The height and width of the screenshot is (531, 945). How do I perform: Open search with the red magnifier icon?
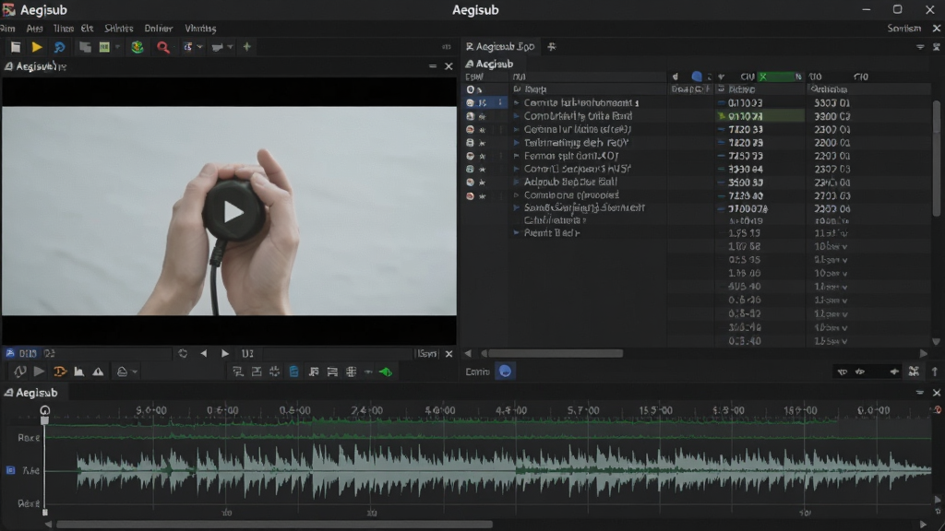point(162,47)
